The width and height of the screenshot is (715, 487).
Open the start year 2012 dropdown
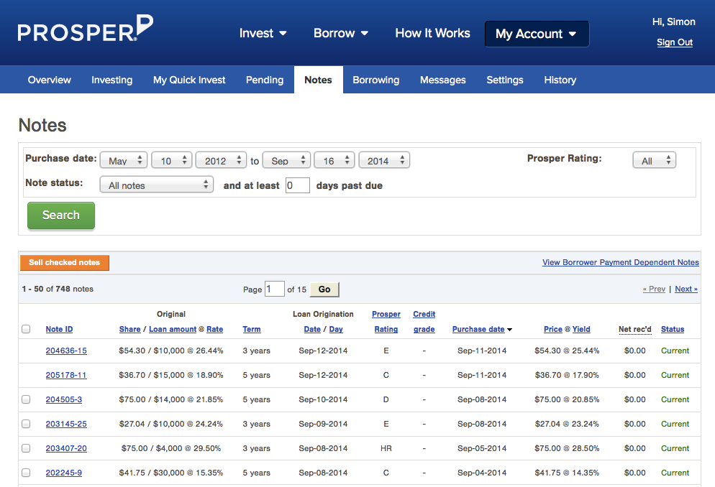click(221, 161)
